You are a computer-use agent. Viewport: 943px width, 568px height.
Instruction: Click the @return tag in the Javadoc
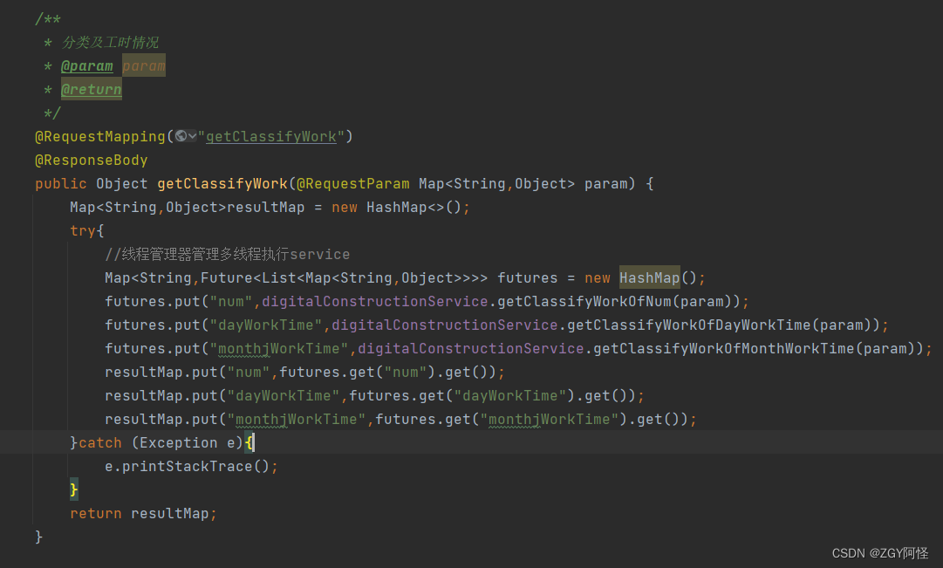(x=92, y=90)
